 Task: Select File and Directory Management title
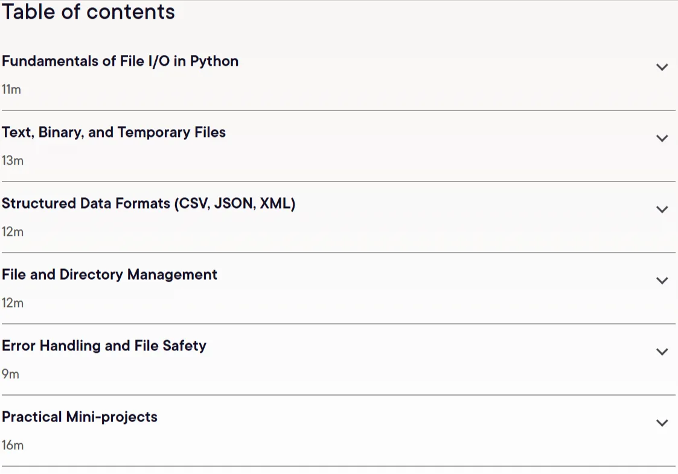coord(109,274)
